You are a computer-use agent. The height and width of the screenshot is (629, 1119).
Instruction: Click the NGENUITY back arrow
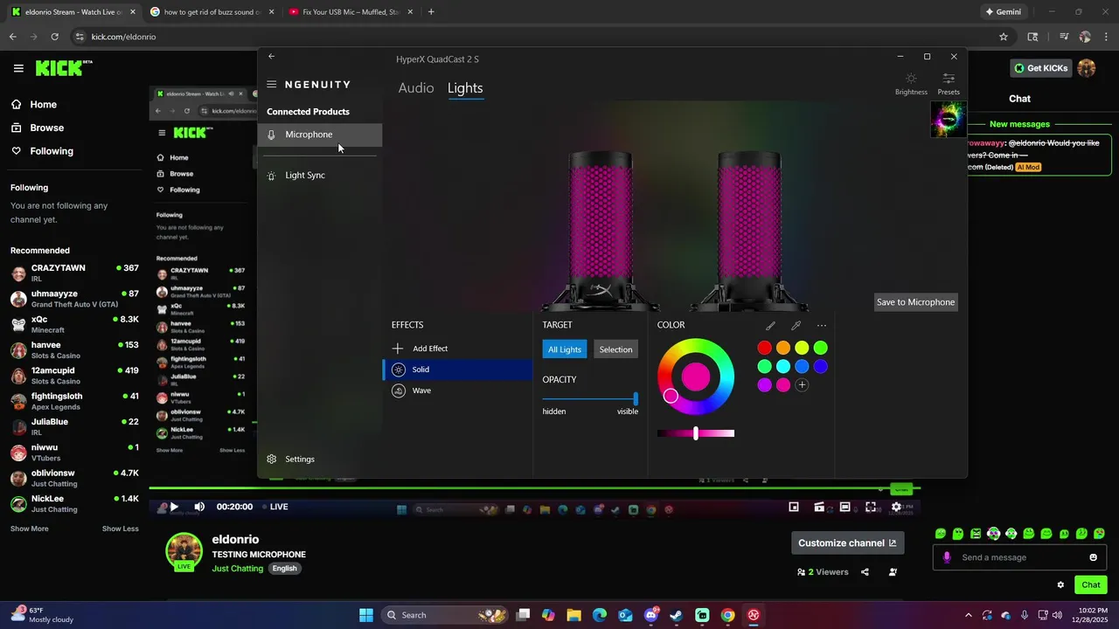[x=271, y=56]
